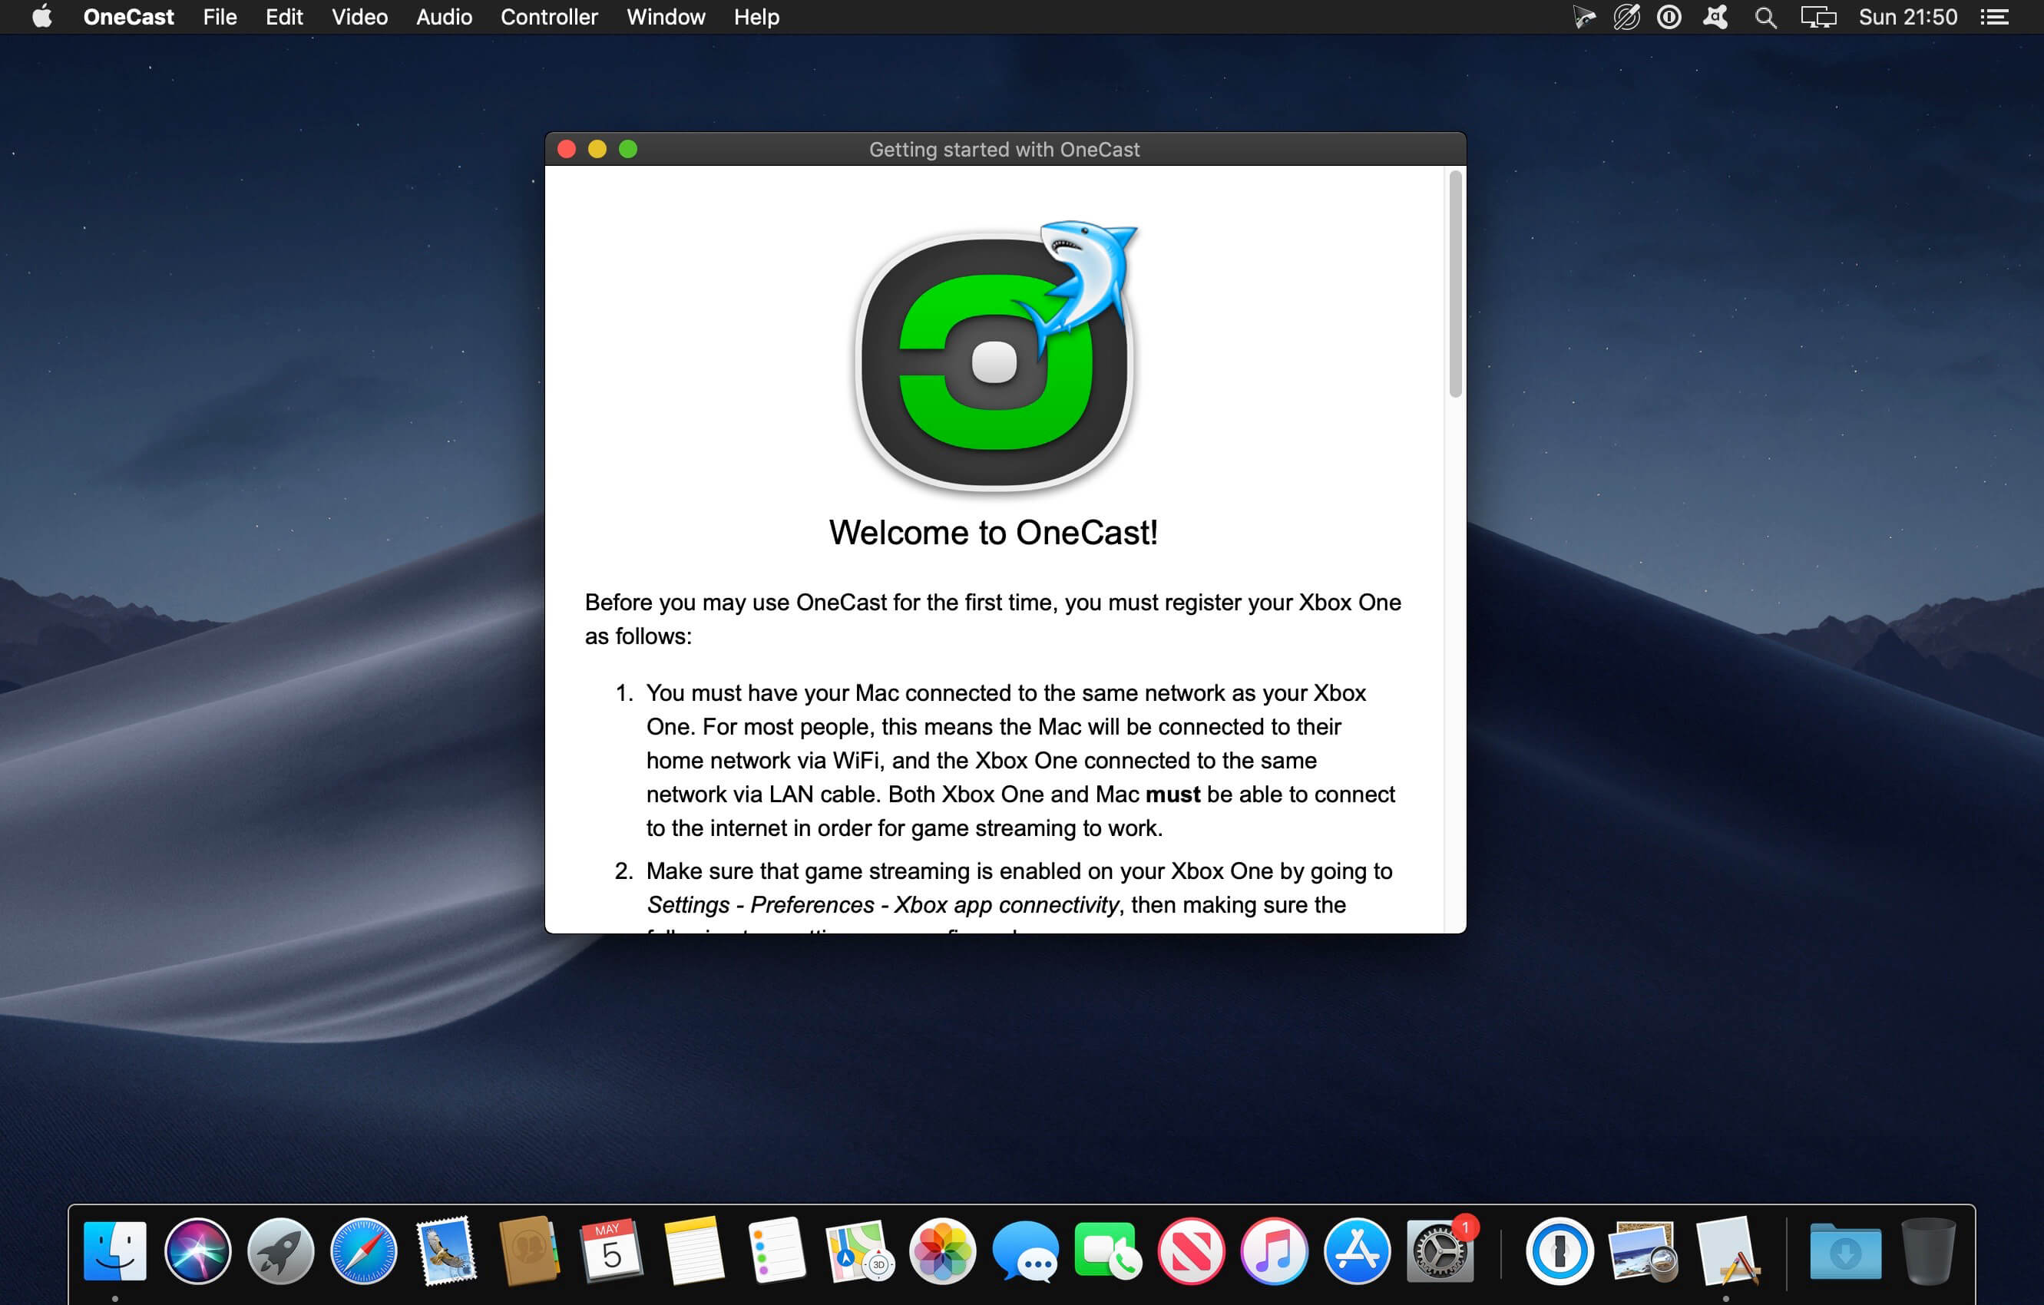This screenshot has height=1305, width=2044.
Task: Open the Downloads folder in dock
Action: pos(1844,1250)
